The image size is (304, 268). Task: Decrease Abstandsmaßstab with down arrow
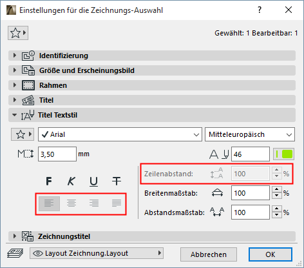tap(277, 216)
